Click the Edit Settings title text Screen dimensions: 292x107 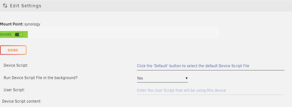[25, 6]
